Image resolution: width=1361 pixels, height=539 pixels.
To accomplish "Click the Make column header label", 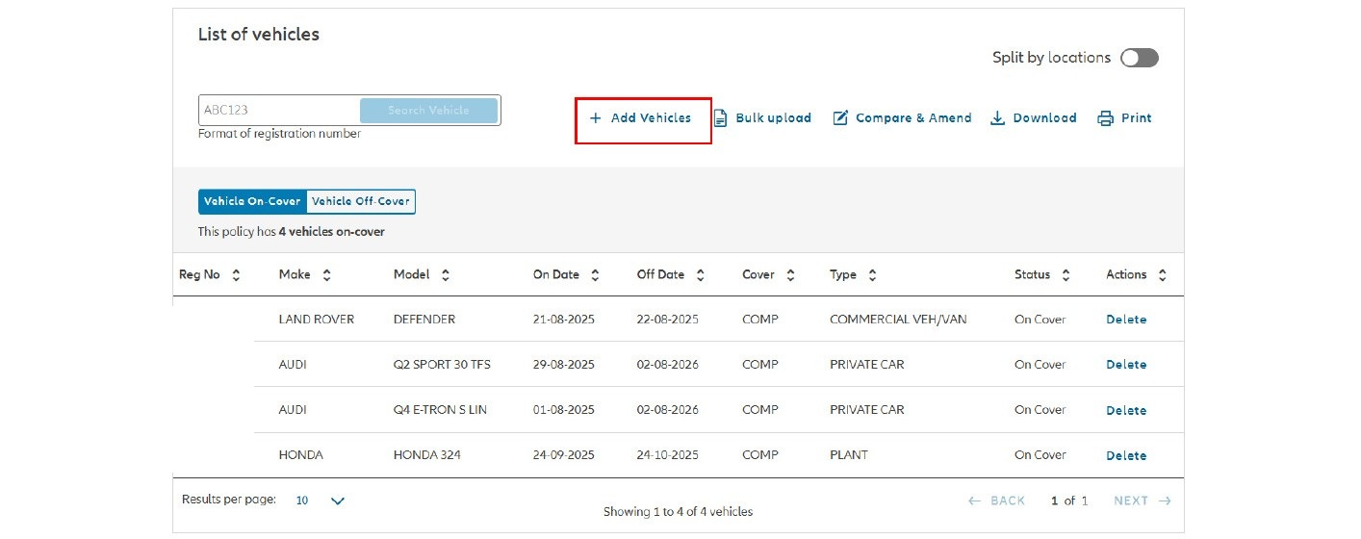I will pyautogui.click(x=295, y=275).
